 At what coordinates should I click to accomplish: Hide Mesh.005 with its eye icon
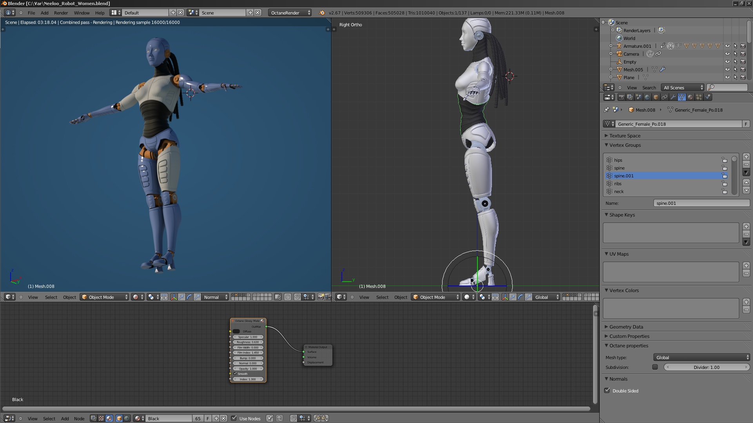727,69
